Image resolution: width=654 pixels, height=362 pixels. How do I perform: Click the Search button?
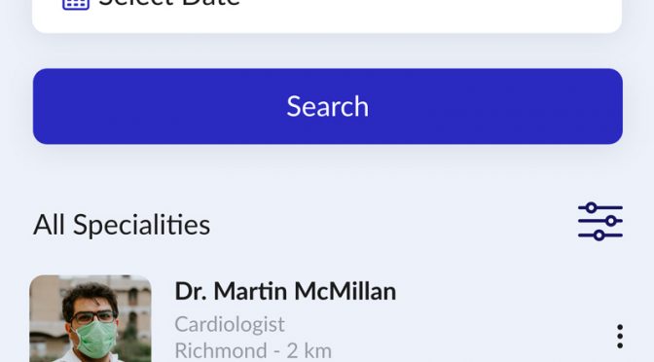pos(328,106)
